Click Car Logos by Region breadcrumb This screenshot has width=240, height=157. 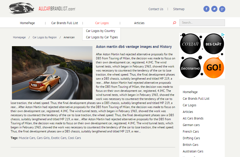coord(44,37)
